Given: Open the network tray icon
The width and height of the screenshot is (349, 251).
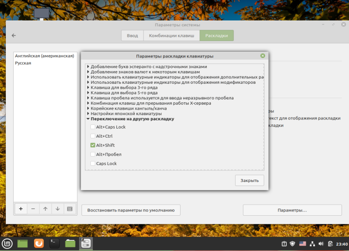Looking at the screenshot, I should coord(312,244).
